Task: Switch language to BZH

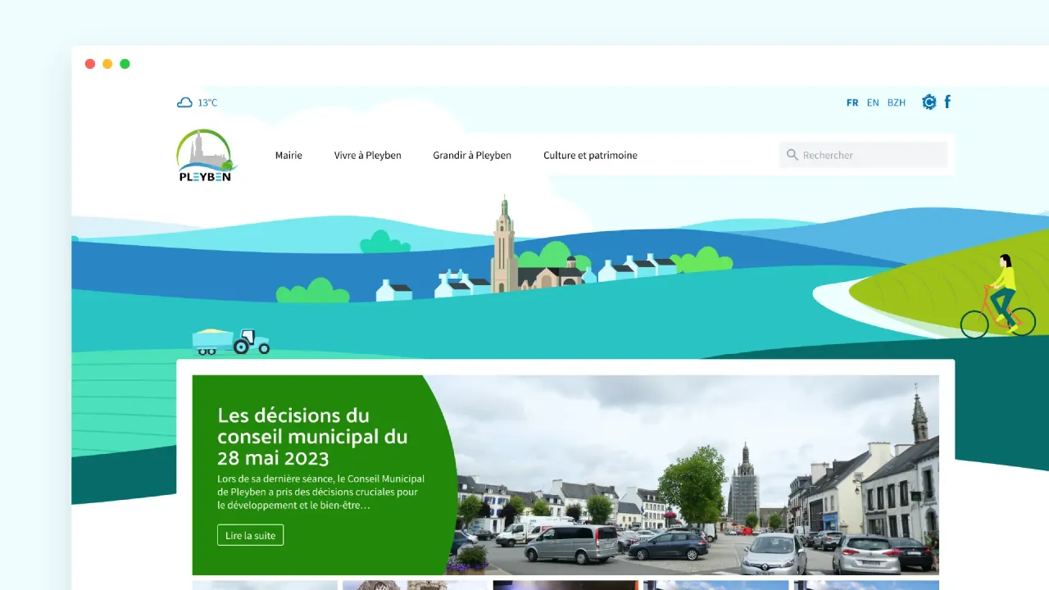Action: point(897,102)
